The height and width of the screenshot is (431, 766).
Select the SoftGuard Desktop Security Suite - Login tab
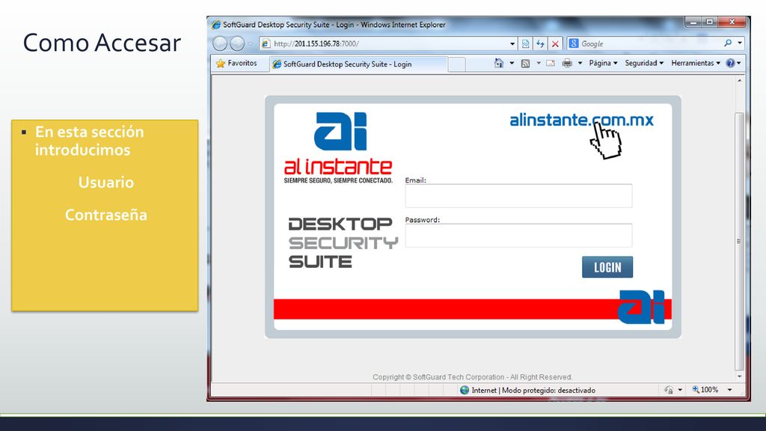coord(358,64)
